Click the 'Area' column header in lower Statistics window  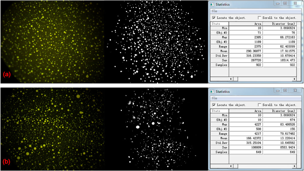coord(246,111)
